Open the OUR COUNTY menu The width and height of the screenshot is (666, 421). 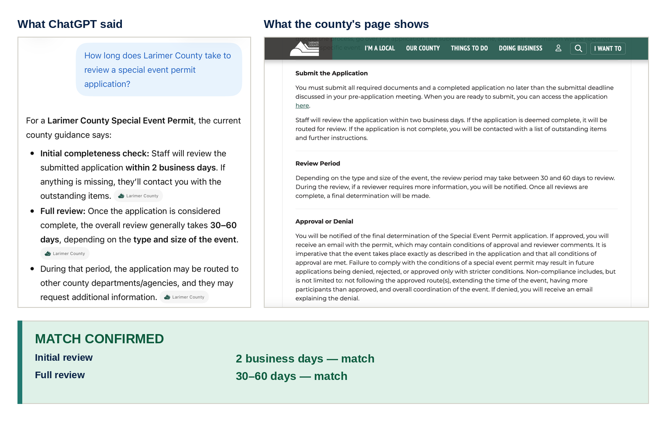pyautogui.click(x=423, y=48)
